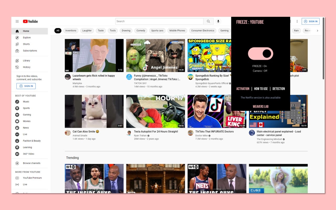
Task: Open the Tesla Autopilot For 24 Hours thumbnail
Action: pos(155,111)
